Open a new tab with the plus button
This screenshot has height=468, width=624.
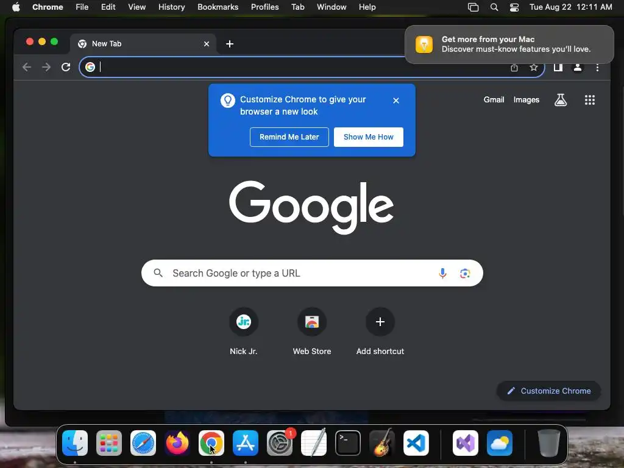tap(230, 44)
